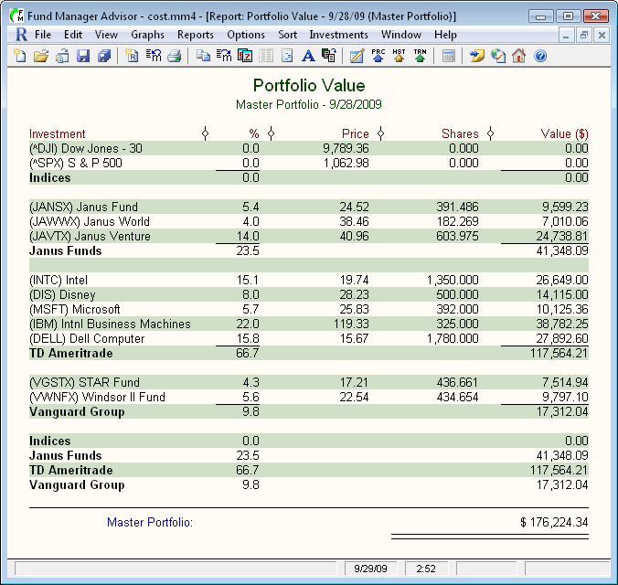Viewport: 618px width, 585px height.
Task: Click the open-with-lock folder icon
Action: point(62,56)
